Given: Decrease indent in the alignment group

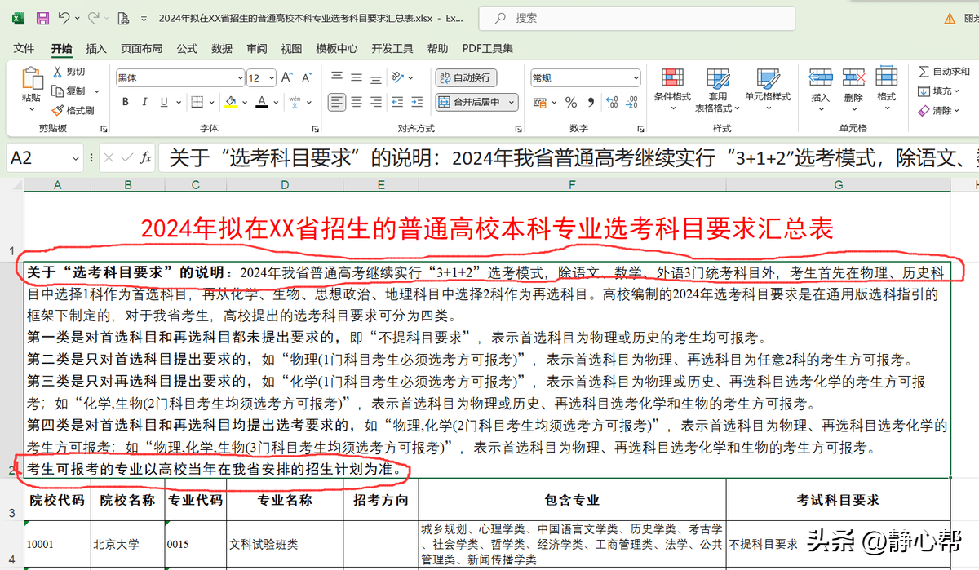Looking at the screenshot, I should click(x=399, y=102).
